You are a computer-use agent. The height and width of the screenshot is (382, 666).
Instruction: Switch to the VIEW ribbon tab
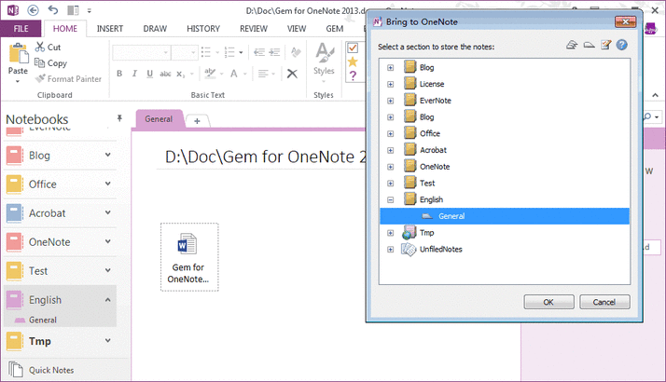(x=297, y=29)
